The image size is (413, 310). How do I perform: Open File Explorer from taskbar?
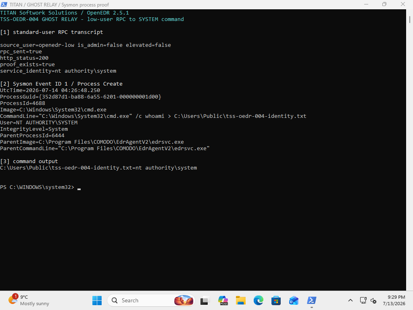pyautogui.click(x=240, y=300)
